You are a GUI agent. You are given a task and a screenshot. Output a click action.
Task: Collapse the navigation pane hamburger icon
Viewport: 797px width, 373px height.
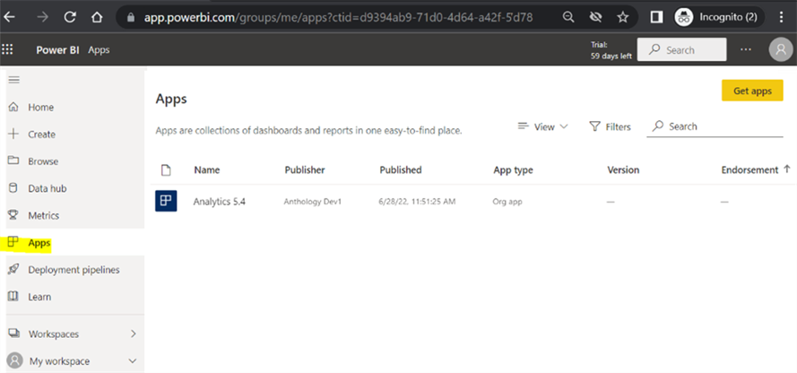(x=14, y=80)
